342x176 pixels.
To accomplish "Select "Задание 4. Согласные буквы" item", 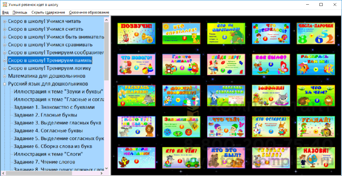I will pyautogui.click(x=48, y=131).
